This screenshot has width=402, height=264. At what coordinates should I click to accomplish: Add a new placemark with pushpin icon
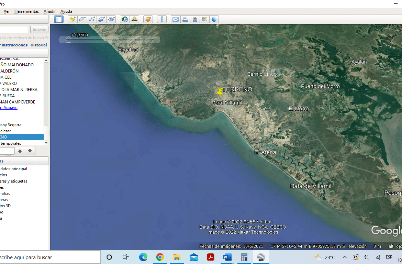click(x=72, y=19)
